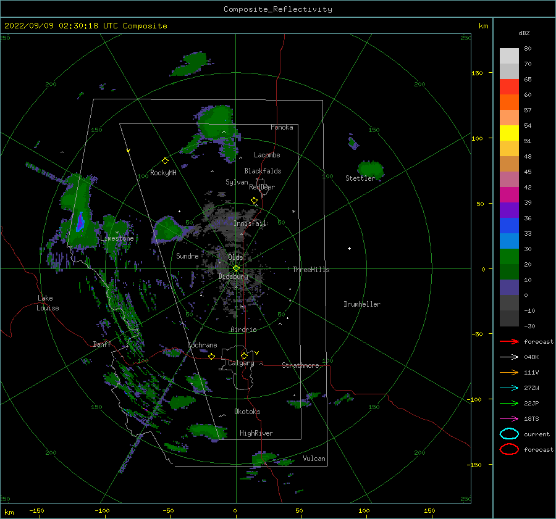Screen dimensions: 556x519
Task: Click the RedDeer city label
Action: pyautogui.click(x=262, y=187)
